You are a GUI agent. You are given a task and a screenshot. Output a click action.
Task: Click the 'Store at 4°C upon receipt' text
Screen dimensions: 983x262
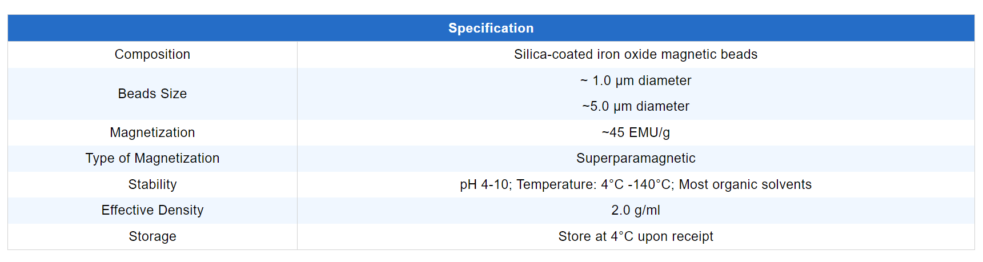click(635, 236)
